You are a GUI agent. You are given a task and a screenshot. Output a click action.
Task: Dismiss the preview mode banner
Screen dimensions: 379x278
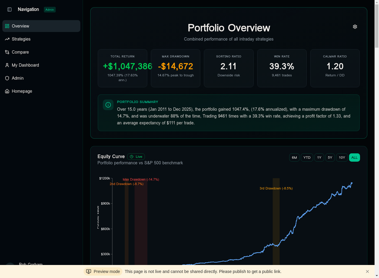(x=367, y=271)
